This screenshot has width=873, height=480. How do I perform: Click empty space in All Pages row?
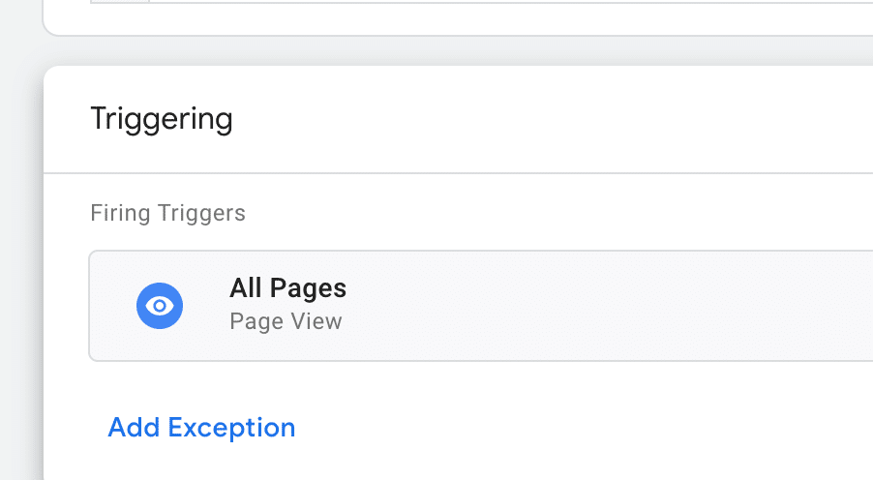[613, 306]
